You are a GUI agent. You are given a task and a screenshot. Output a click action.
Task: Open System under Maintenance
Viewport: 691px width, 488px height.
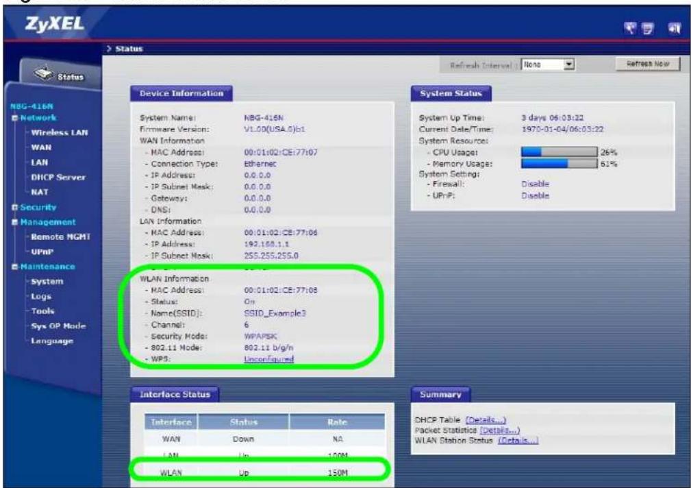[47, 282]
